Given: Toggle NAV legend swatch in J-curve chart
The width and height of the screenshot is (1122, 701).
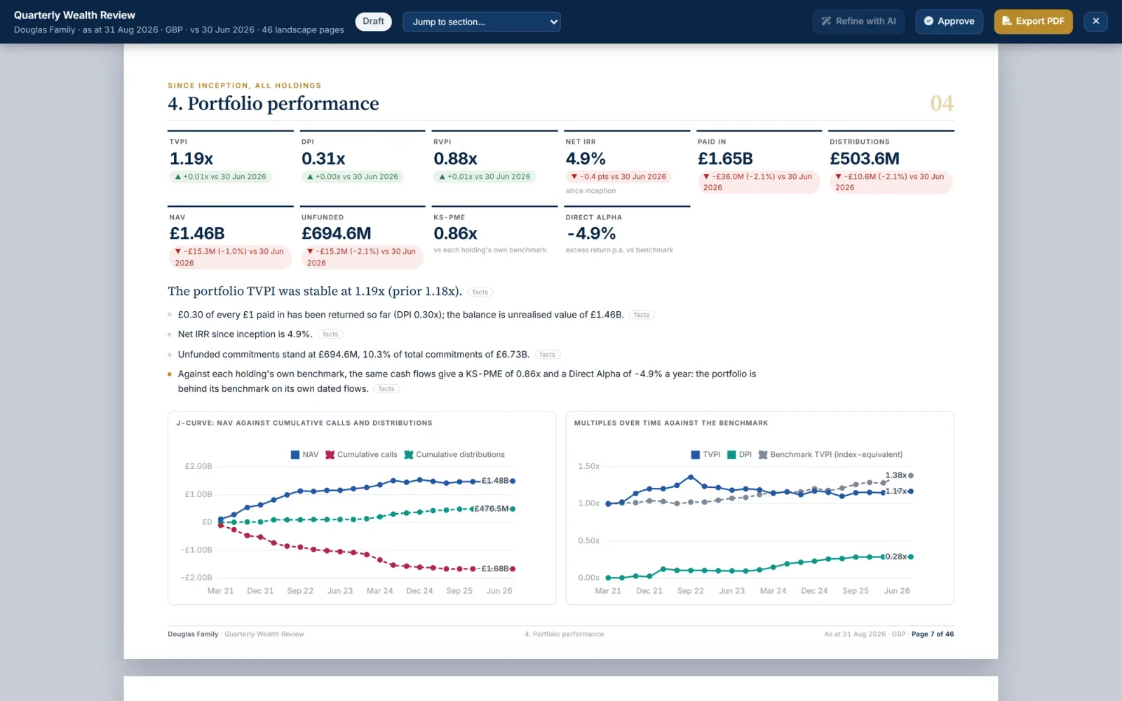Looking at the screenshot, I should click(x=295, y=455).
